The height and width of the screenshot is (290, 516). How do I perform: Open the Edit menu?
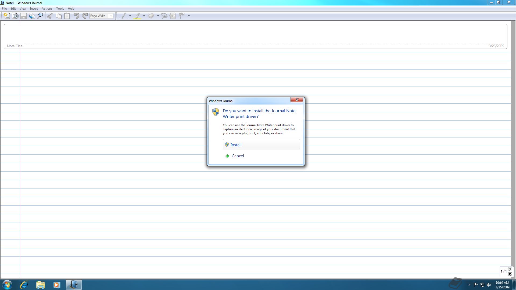[13, 9]
